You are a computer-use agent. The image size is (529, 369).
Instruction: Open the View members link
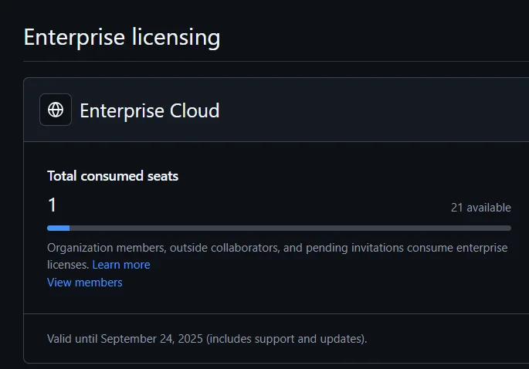pyautogui.click(x=85, y=283)
